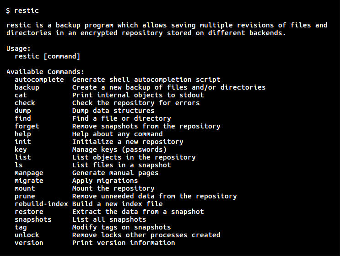Click the 'cat' command name
The width and height of the screenshot is (340, 256).
coord(21,95)
